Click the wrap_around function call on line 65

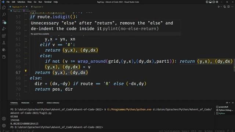[91, 61]
